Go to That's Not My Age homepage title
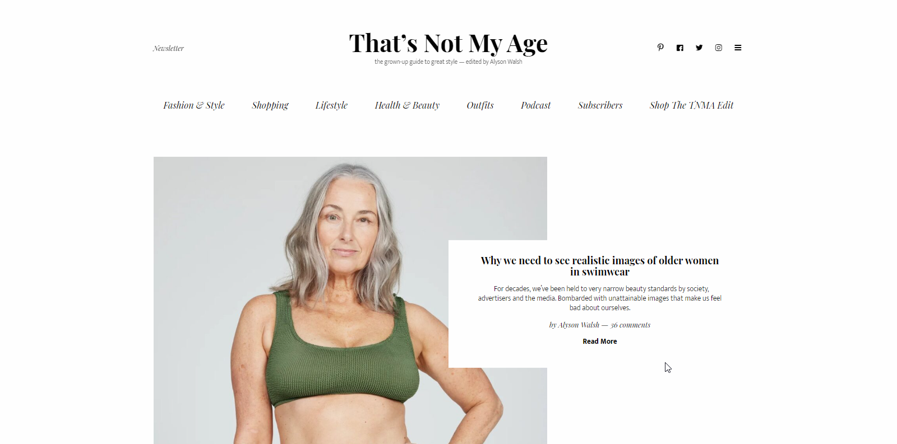Image resolution: width=897 pixels, height=444 pixels. (x=448, y=43)
